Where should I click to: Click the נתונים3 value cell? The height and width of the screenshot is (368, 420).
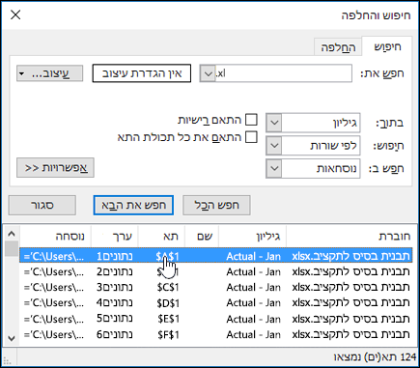pyautogui.click(x=115, y=288)
